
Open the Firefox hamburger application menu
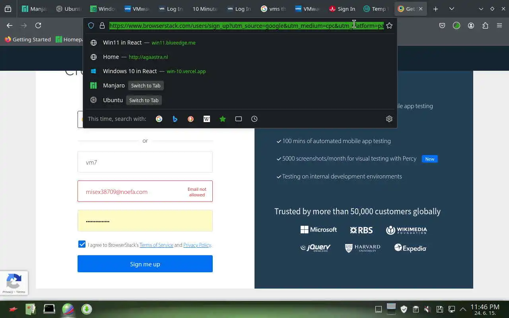coord(499,25)
